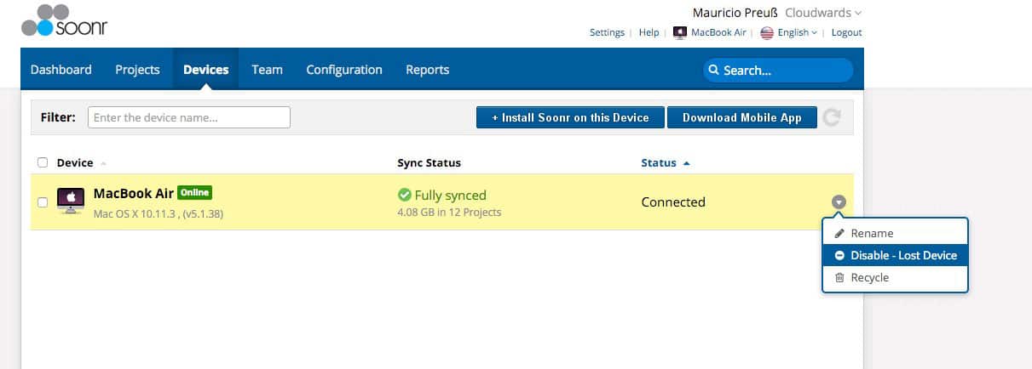Click the US flag language icon
The image size is (1032, 369).
click(x=767, y=32)
